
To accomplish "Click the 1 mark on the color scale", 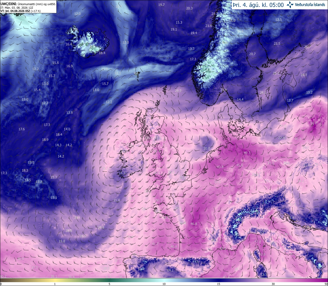I will pyautogui.click(x=55, y=284).
